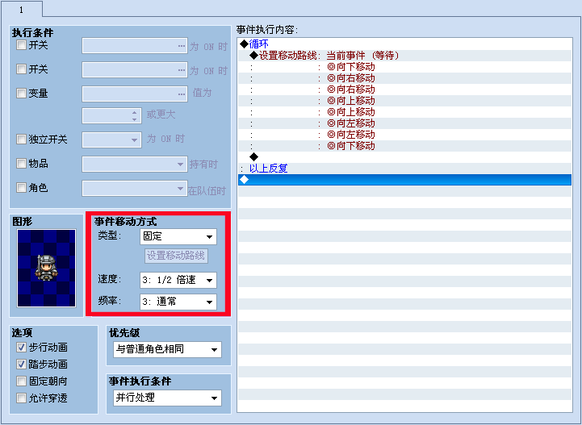Screen dimensions: 582x425
Task: Check the 物品 condition checkbox
Action: tap(21, 164)
